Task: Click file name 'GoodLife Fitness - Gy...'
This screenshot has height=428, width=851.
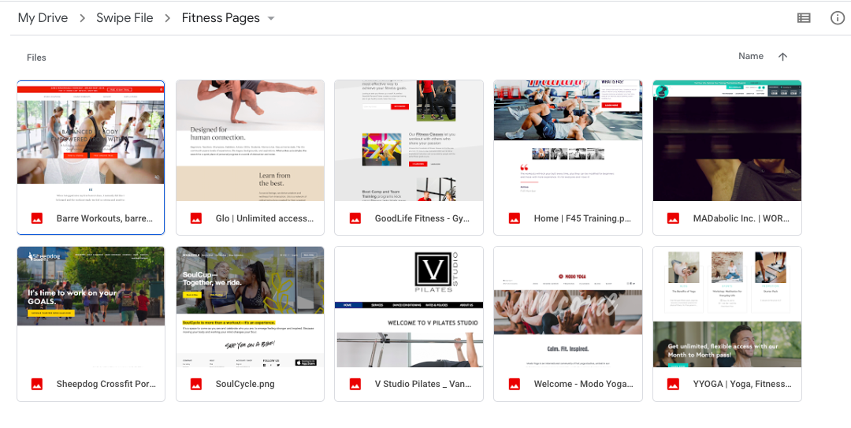Action: 422,218
